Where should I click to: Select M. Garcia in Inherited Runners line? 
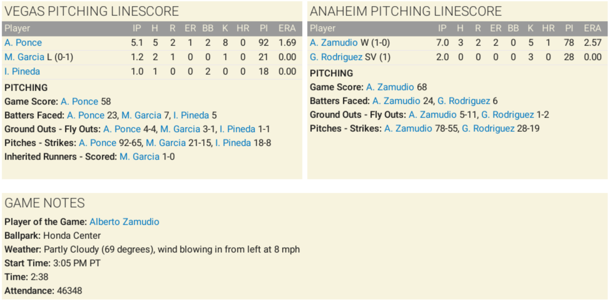(x=140, y=157)
